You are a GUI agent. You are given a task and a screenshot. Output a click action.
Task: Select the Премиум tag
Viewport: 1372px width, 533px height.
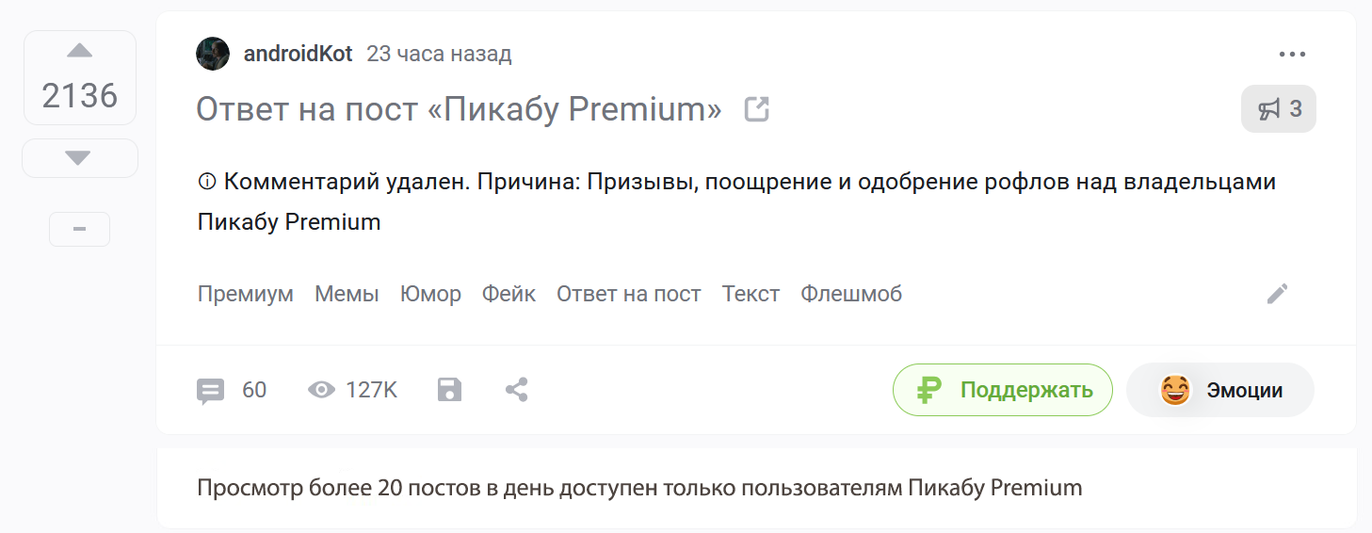click(246, 294)
